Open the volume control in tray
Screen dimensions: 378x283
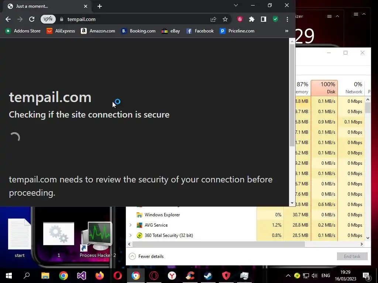315,276
